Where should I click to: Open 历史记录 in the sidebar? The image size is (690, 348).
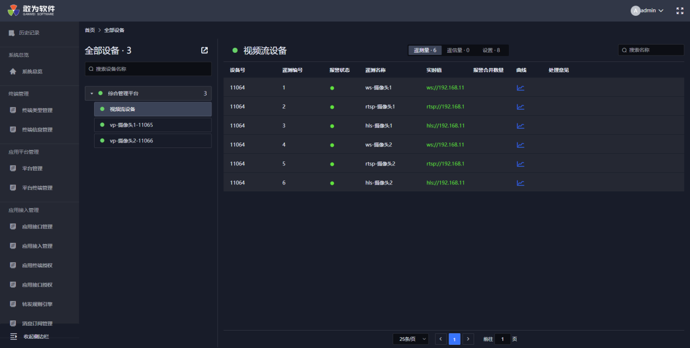tap(30, 33)
